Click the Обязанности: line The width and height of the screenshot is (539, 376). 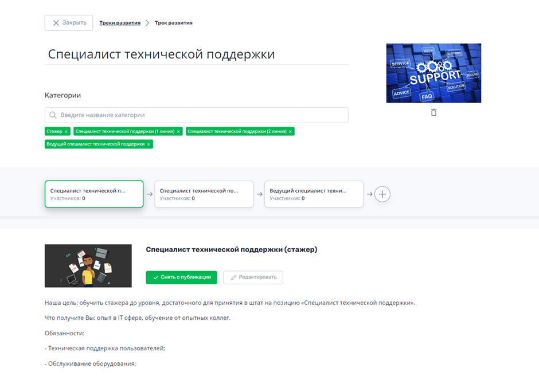[65, 333]
